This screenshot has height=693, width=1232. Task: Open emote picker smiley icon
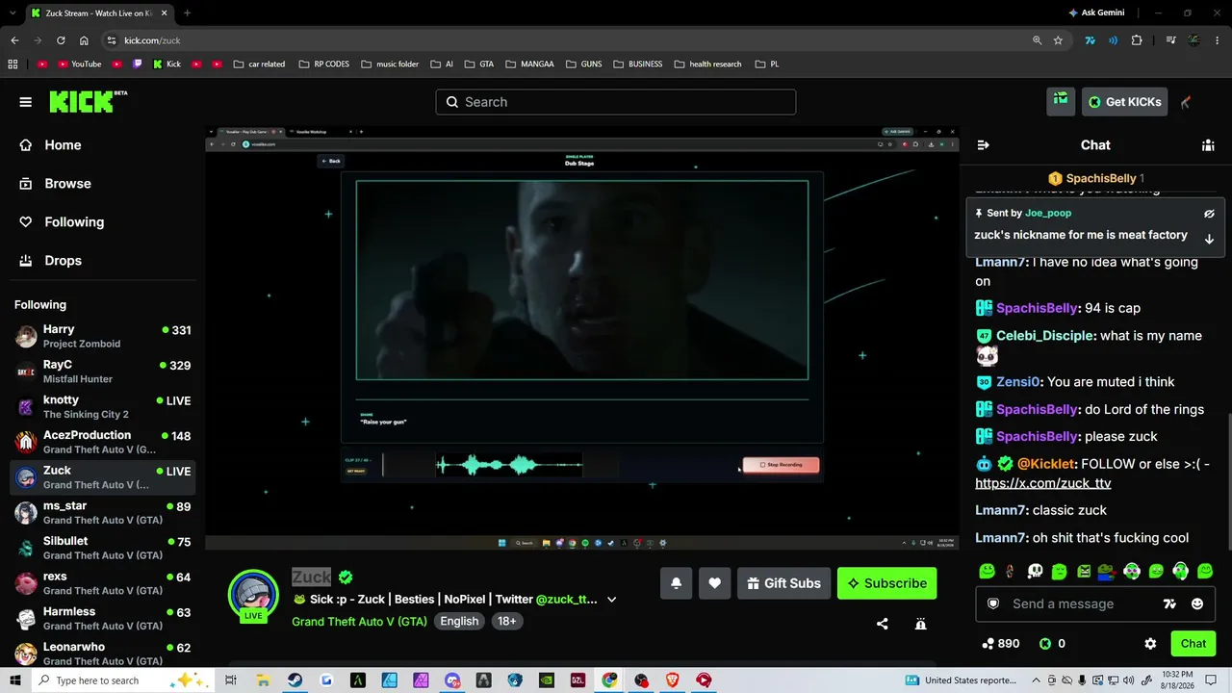[1197, 603]
